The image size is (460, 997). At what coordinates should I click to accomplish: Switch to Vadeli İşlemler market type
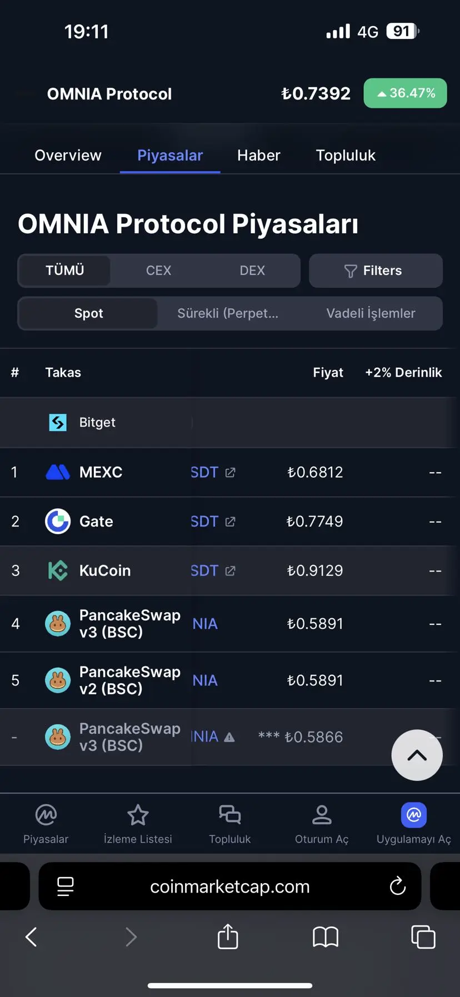(x=371, y=313)
